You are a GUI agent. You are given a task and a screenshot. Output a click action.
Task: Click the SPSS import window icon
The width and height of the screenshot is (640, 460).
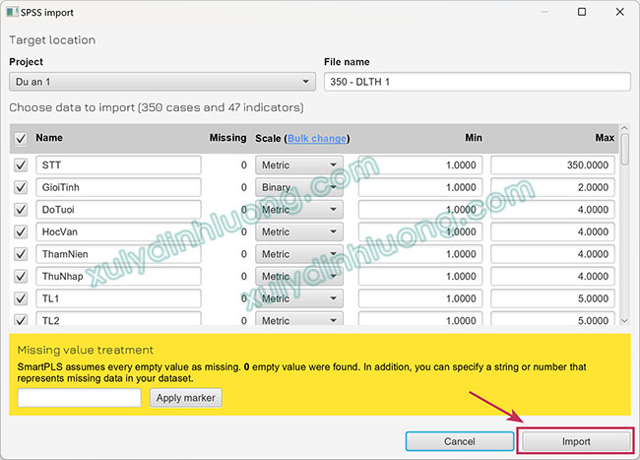click(x=11, y=11)
